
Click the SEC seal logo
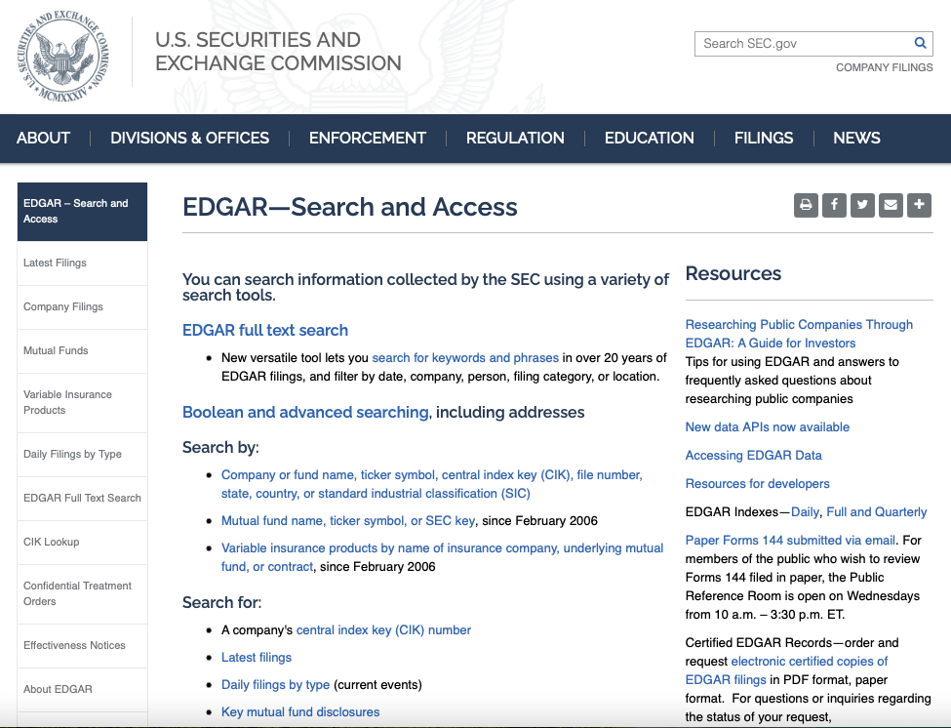coord(62,58)
